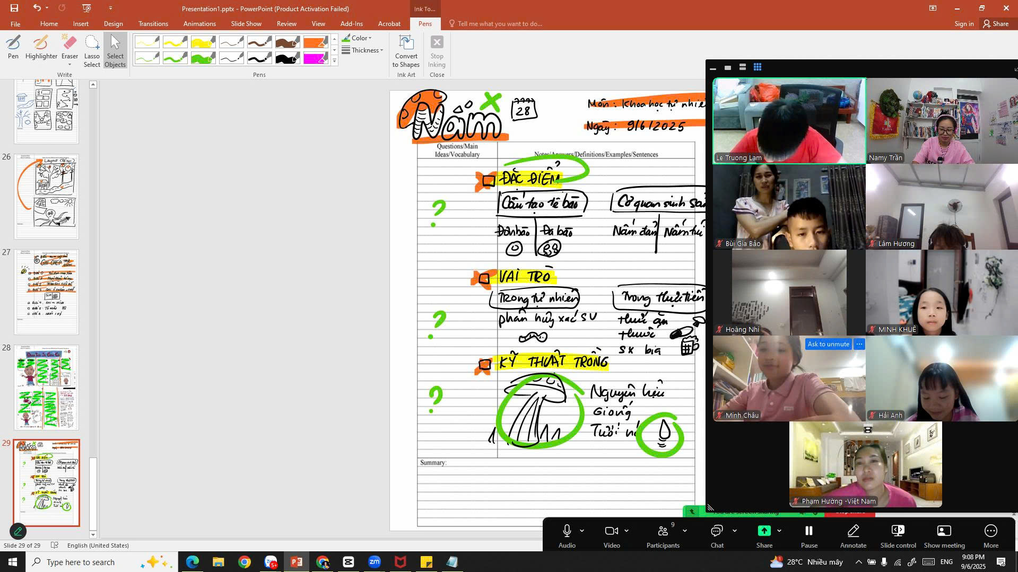Open the Zoom Participants panel
The width and height of the screenshot is (1018, 572).
coord(663,536)
